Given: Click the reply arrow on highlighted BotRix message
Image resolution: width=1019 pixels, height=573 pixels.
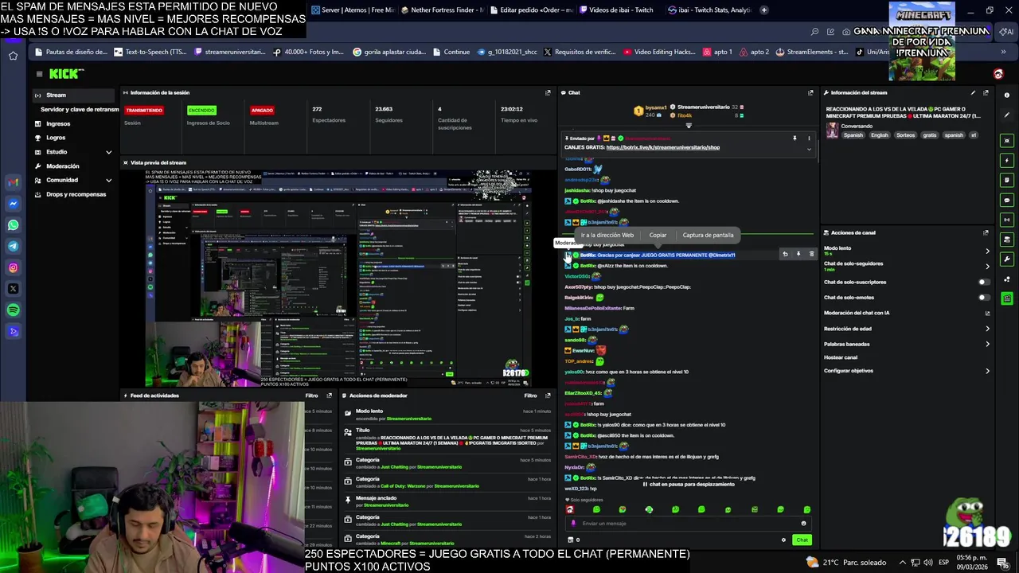Looking at the screenshot, I should click(x=785, y=255).
